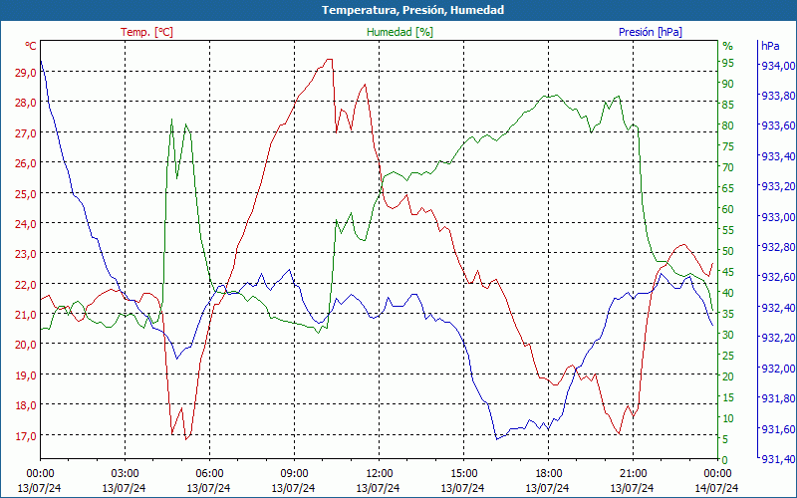Image resolution: width=797 pixels, height=498 pixels.
Task: Click the 931,60 pressure axis value
Action: point(777,430)
